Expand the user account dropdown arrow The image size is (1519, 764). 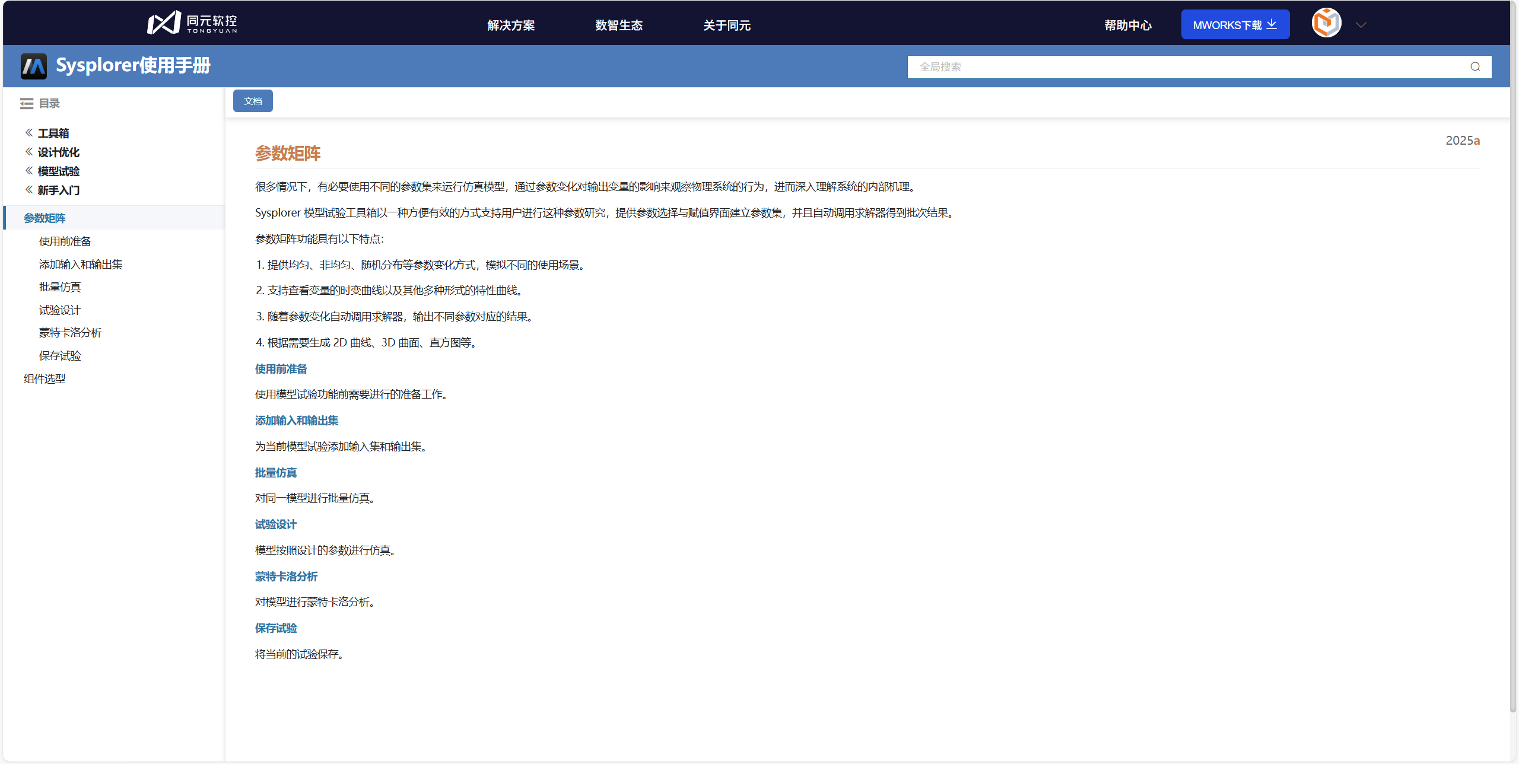point(1361,25)
